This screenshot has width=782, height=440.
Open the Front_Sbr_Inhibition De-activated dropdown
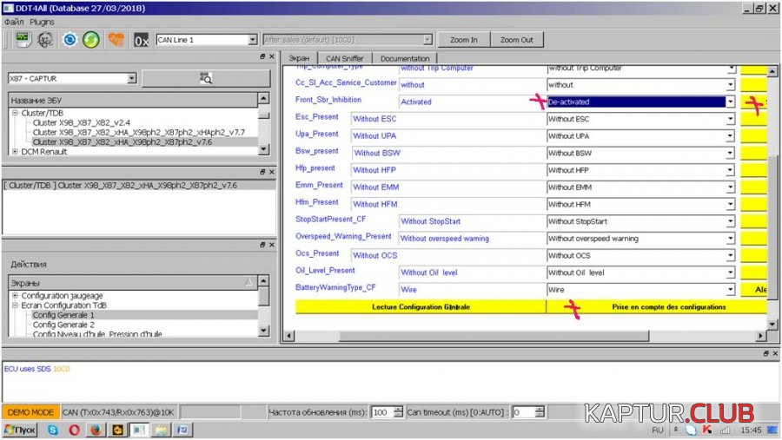[x=730, y=102]
